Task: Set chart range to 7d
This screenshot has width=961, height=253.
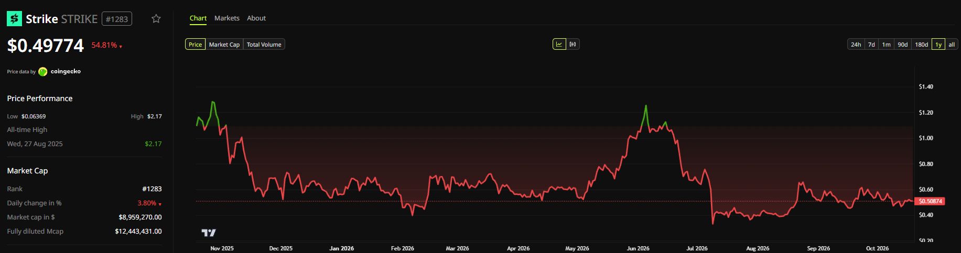Action: pyautogui.click(x=871, y=45)
